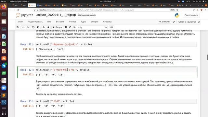Show applications grid in the dock

pyautogui.click(x=4, y=113)
